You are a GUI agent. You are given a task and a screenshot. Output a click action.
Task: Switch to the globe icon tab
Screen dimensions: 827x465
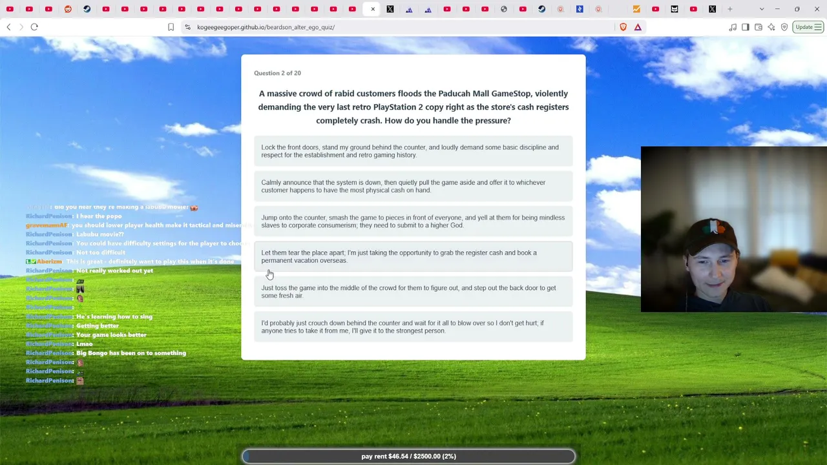click(504, 9)
